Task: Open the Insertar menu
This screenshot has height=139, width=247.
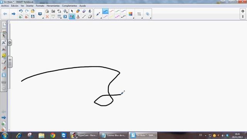Action: coord(30,6)
